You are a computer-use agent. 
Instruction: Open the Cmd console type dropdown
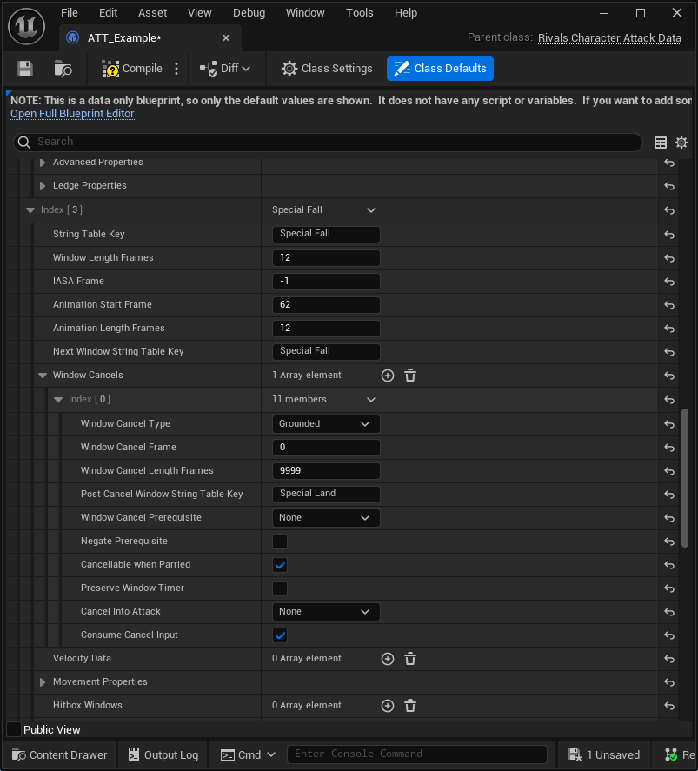point(249,754)
